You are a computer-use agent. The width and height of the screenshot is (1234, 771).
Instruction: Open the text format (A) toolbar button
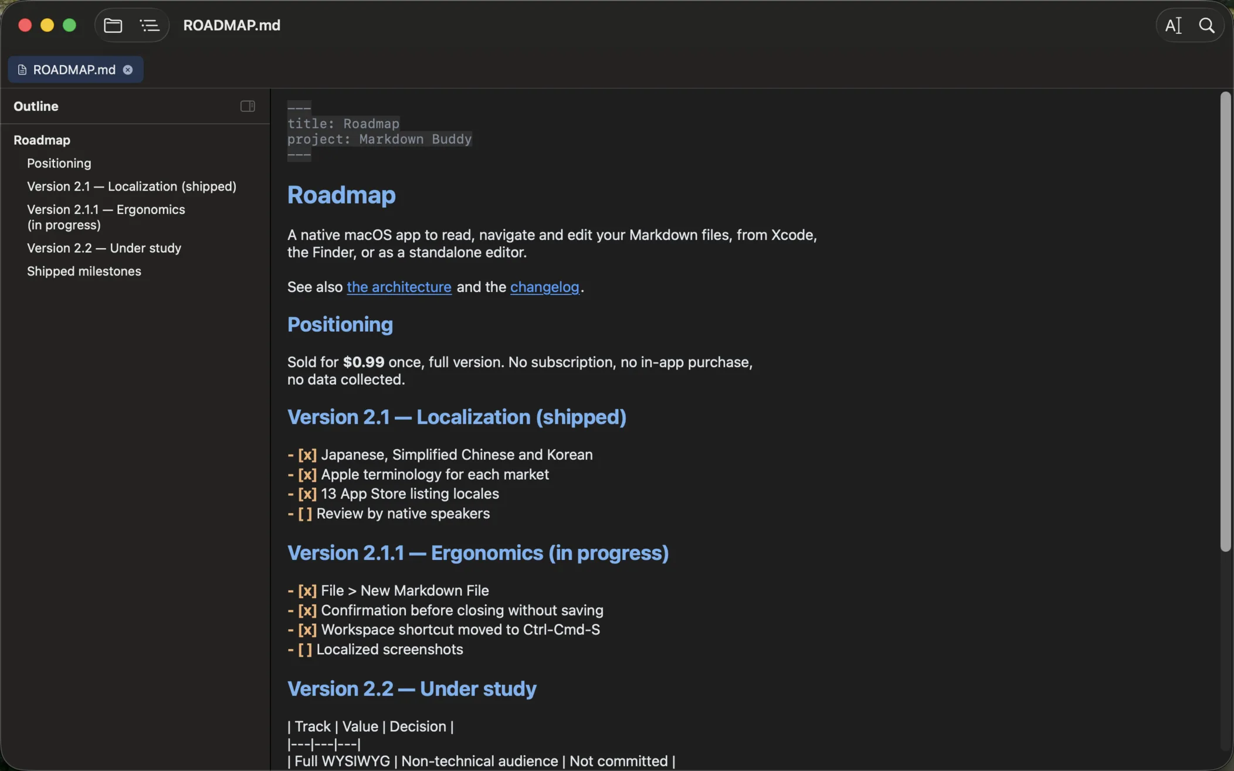click(1173, 25)
